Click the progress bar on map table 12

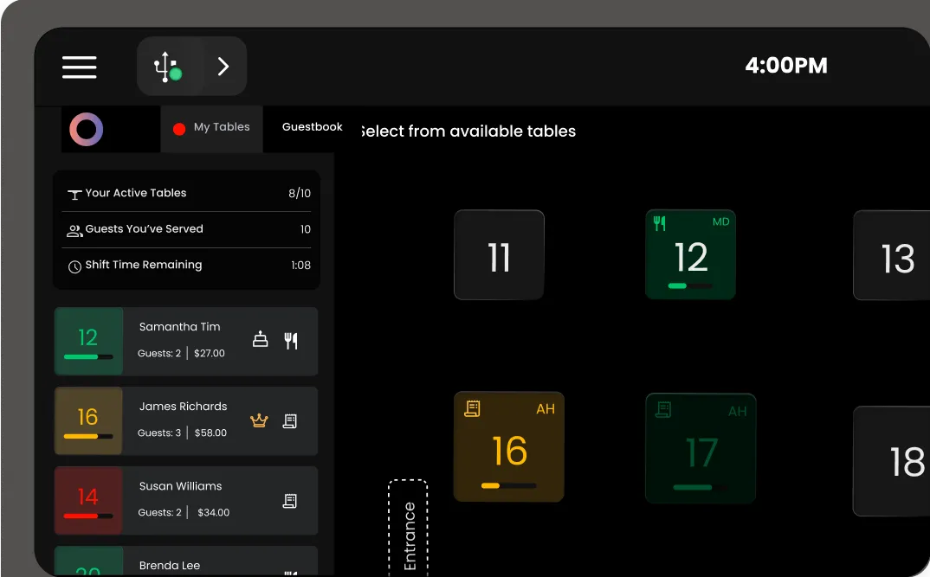point(690,285)
